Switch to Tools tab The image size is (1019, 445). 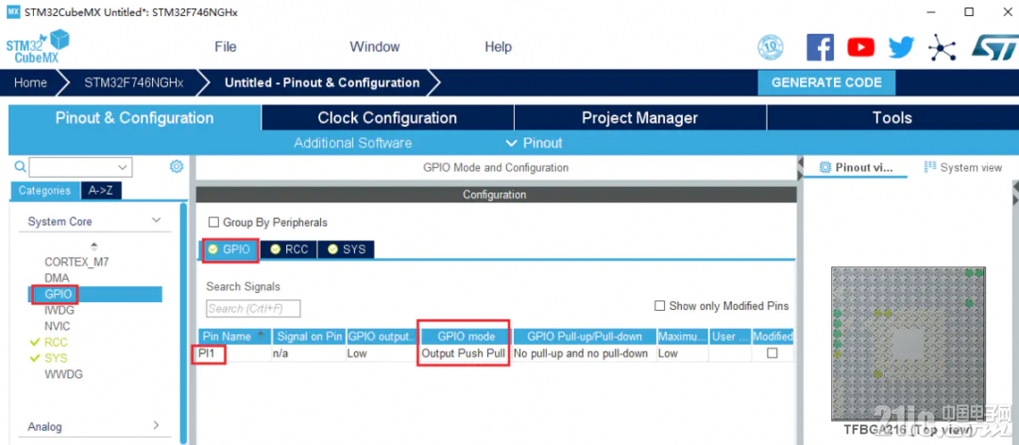pos(892,118)
